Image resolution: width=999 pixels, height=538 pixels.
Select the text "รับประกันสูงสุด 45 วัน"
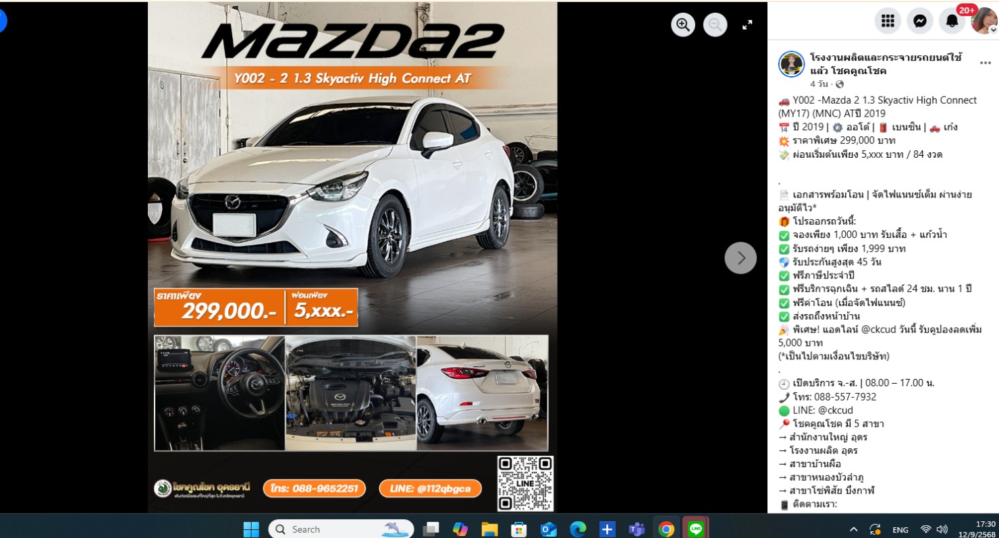point(837,262)
